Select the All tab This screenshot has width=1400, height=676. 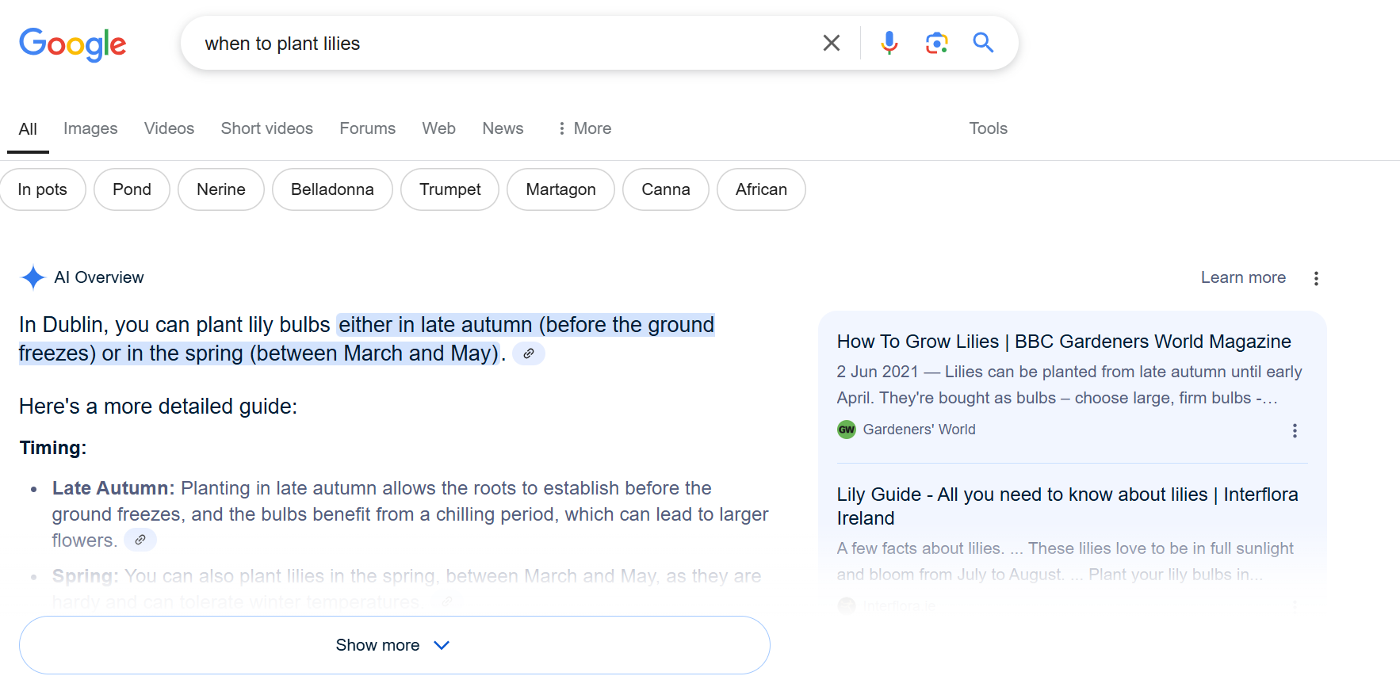point(28,128)
